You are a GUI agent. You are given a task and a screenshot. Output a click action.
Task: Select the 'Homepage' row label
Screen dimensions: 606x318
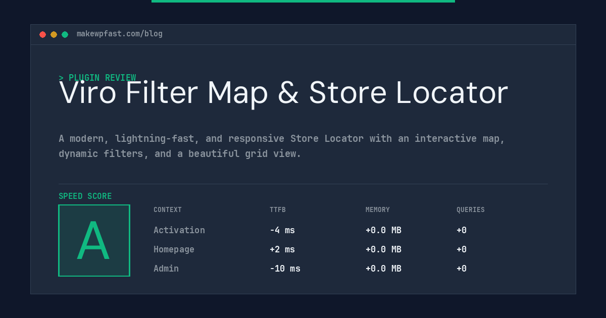[174, 249]
